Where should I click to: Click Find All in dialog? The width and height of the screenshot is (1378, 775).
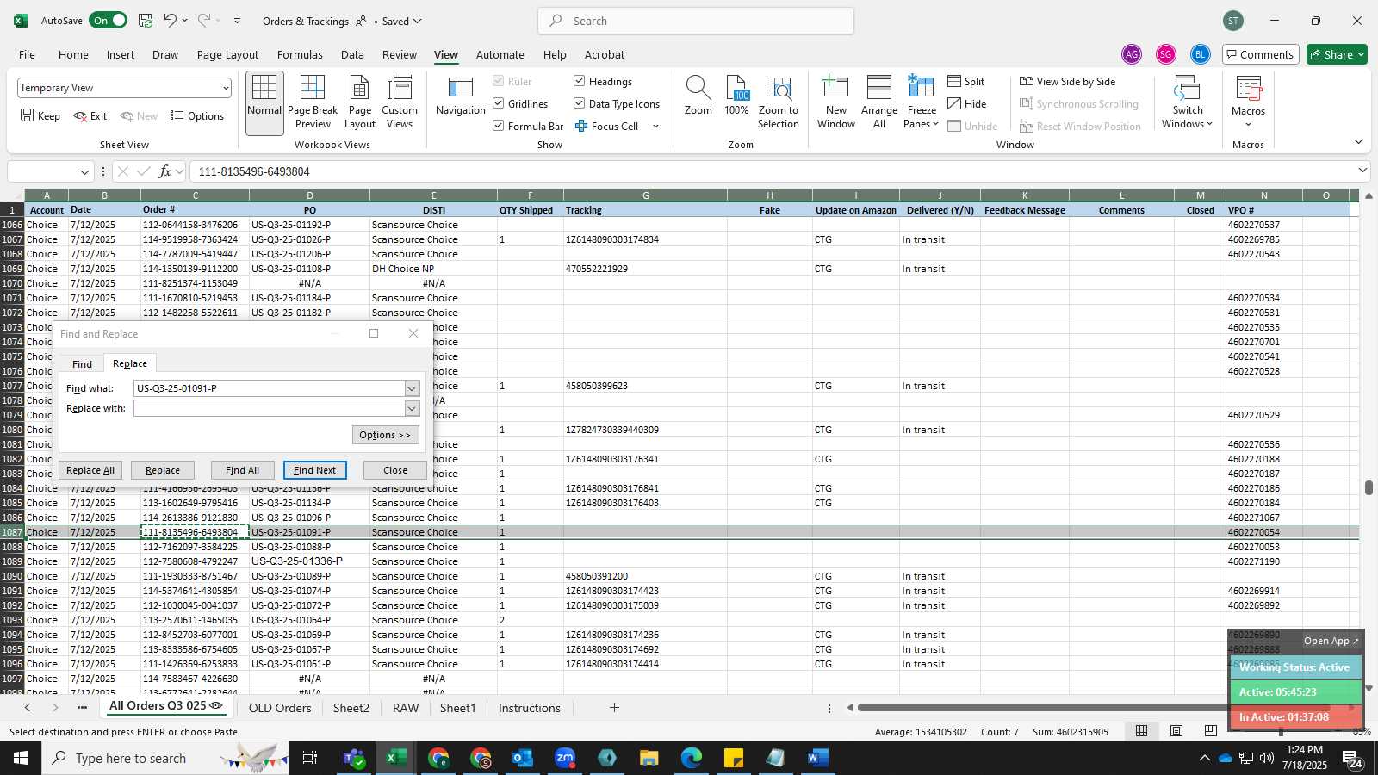242,470
